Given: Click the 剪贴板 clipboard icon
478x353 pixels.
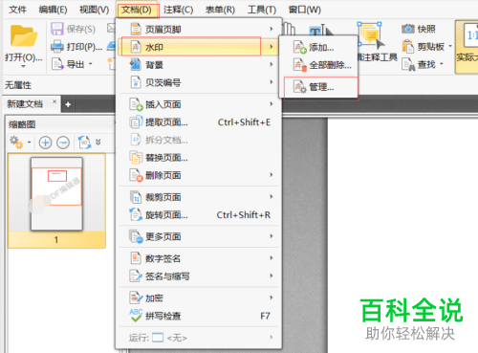Looking at the screenshot, I should [x=408, y=47].
